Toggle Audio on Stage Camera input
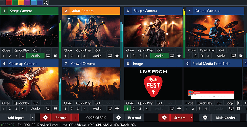 pyautogui.click(x=35, y=56)
